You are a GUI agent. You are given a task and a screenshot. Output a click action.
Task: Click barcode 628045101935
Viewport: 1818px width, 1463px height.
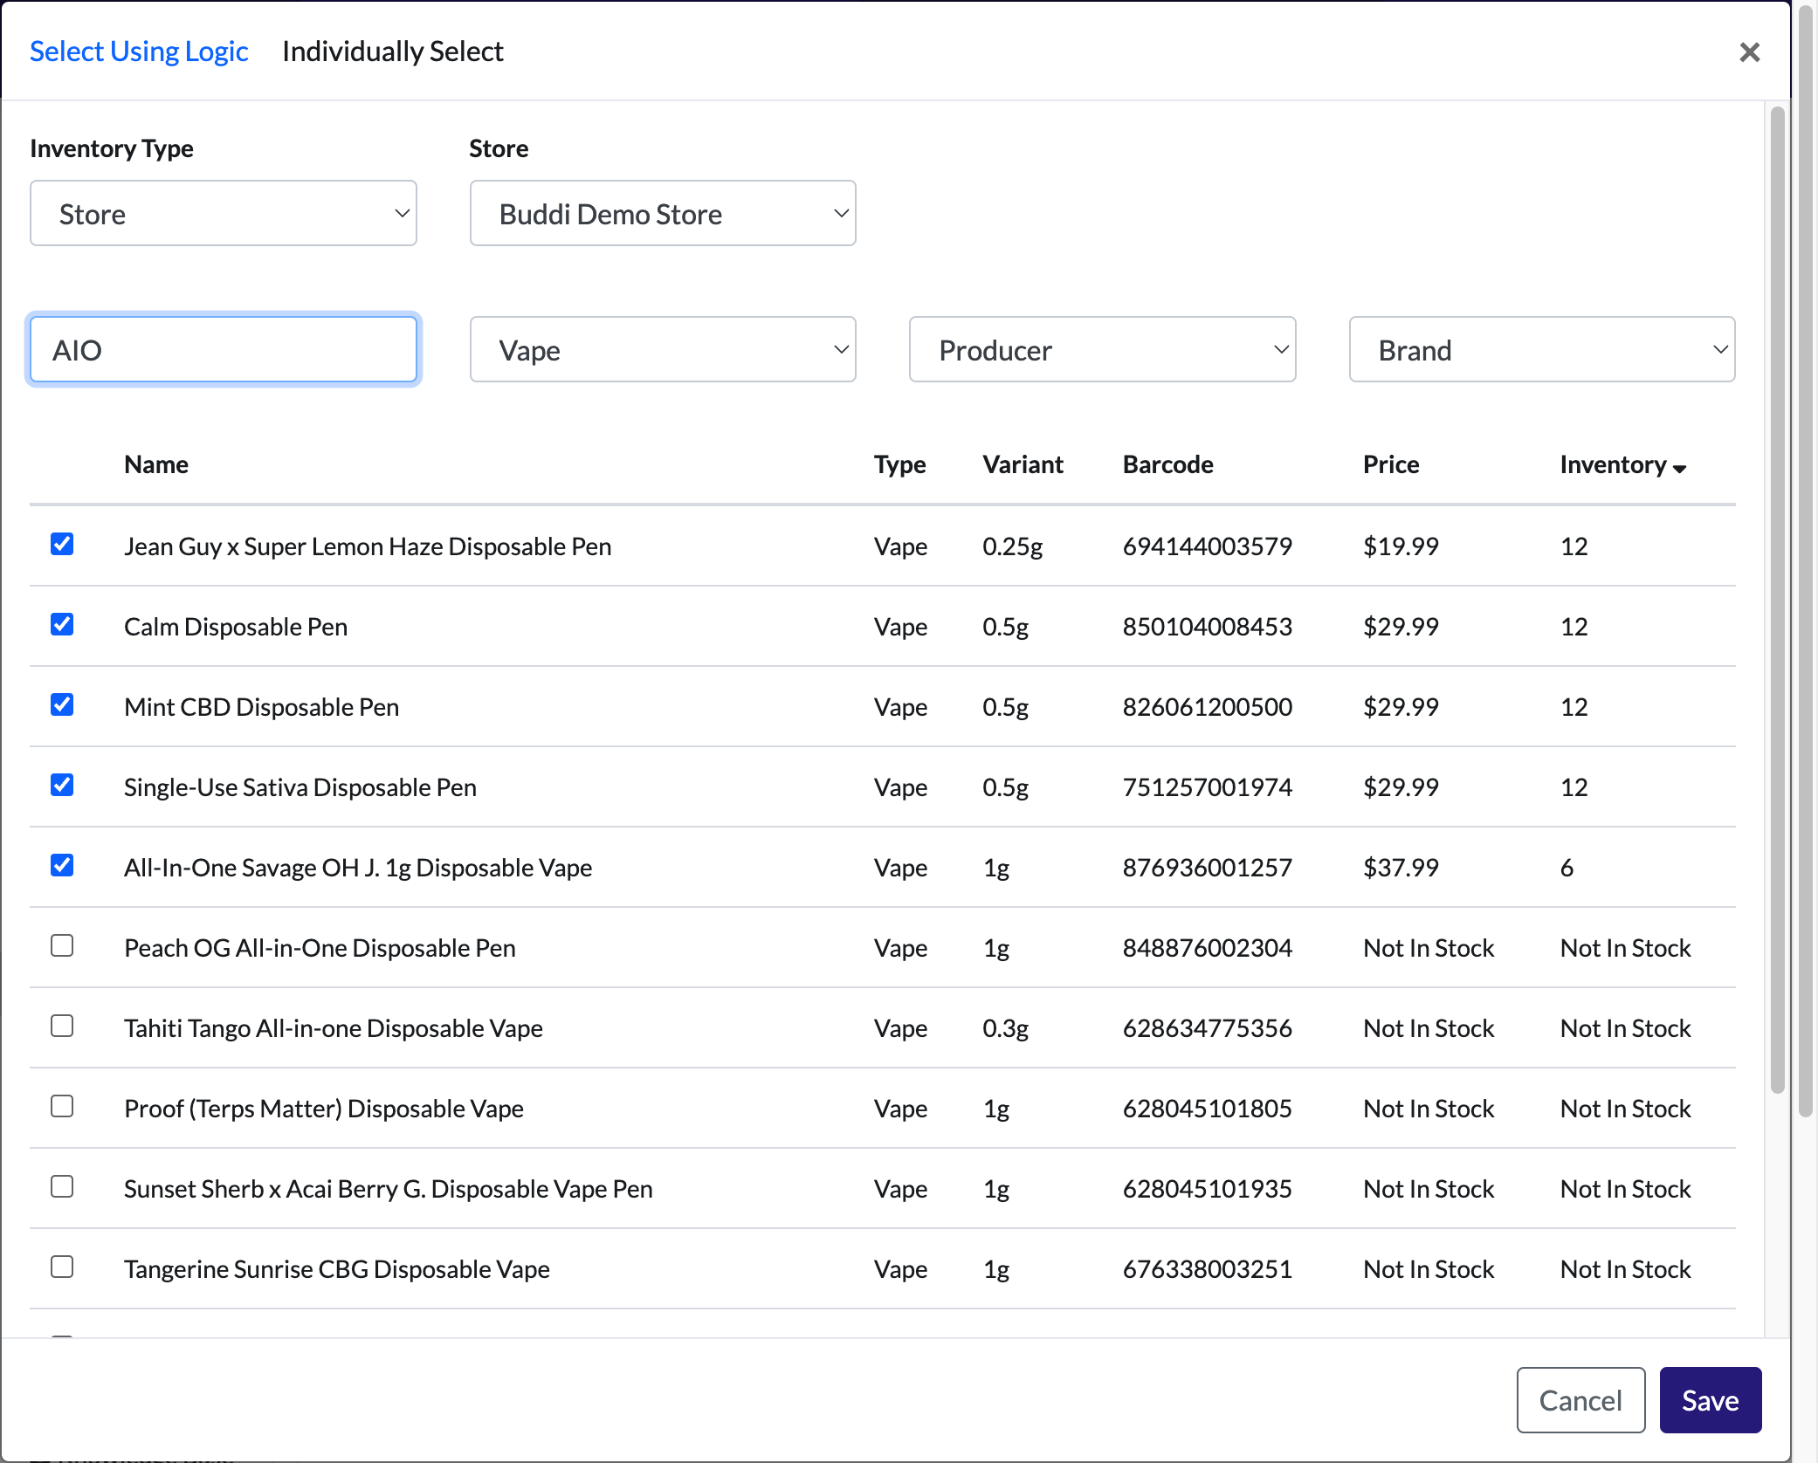coord(1207,1189)
